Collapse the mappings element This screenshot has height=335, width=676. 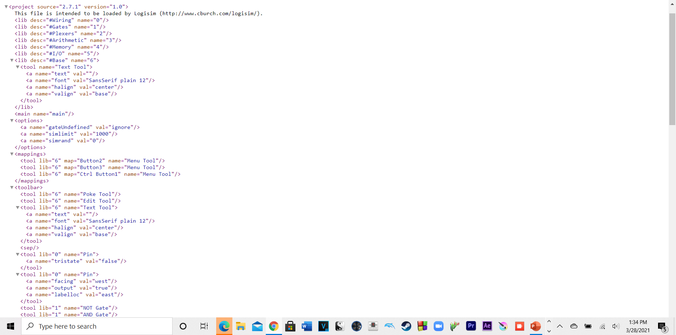pyautogui.click(x=12, y=154)
